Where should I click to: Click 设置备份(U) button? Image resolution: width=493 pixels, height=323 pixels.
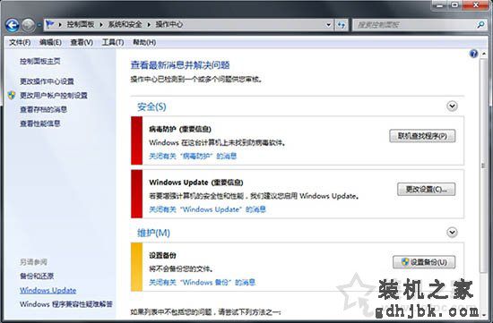[x=424, y=262]
